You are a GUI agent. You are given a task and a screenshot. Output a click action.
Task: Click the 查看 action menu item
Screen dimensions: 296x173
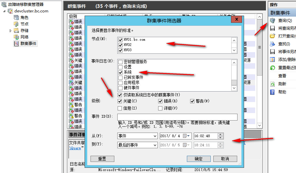point(282,76)
